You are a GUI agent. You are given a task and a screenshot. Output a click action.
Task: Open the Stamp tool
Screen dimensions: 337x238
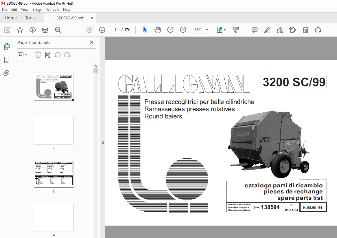[x=292, y=30]
